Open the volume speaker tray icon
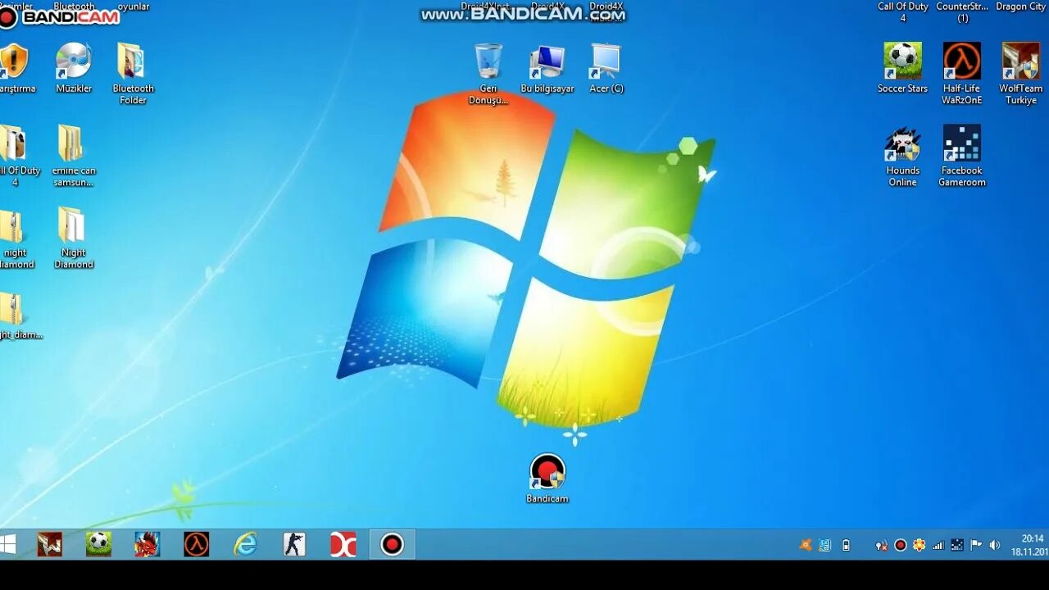The image size is (1049, 590). 994,545
